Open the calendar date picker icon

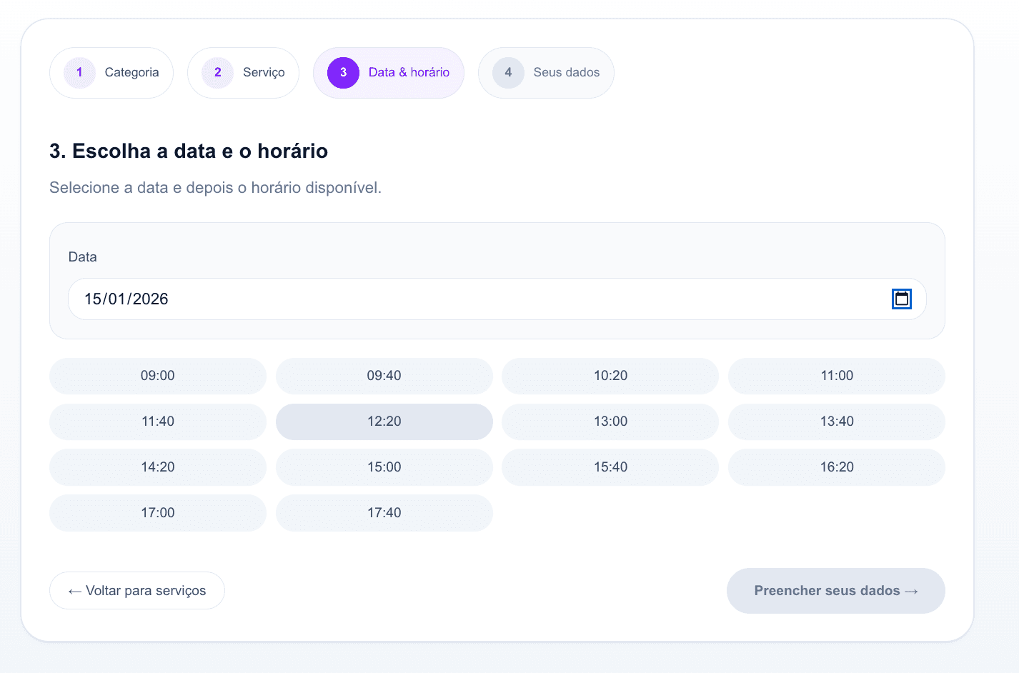point(901,299)
